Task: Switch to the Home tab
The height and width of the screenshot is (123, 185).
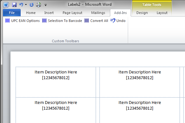Action: point(31,13)
